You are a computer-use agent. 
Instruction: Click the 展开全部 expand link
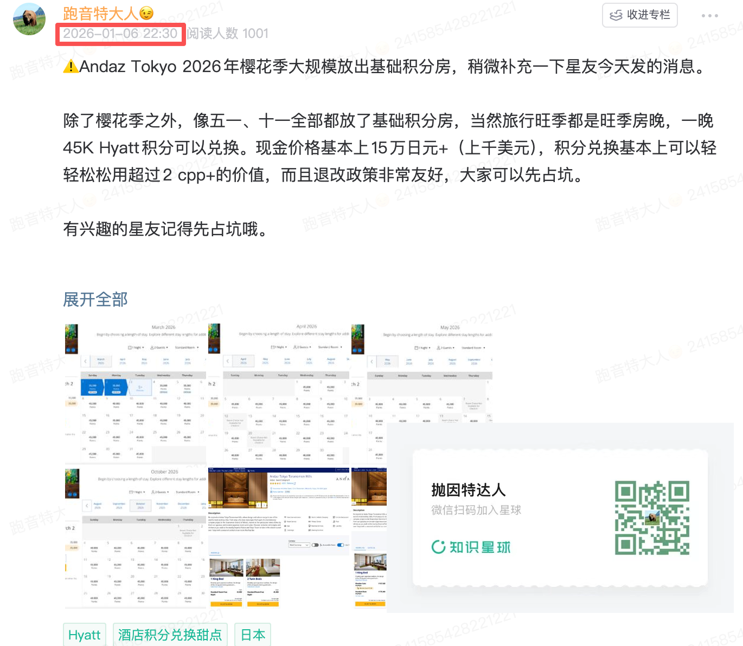point(95,299)
